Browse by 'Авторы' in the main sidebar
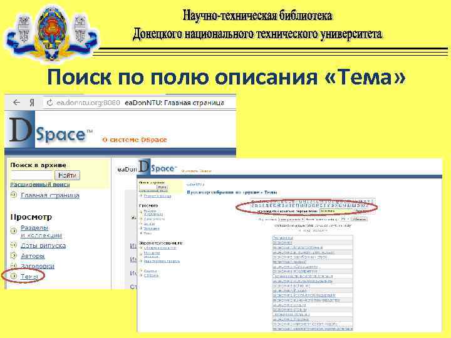 point(33,256)
